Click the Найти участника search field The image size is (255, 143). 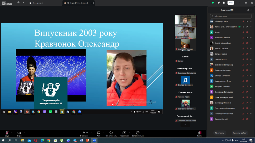pos(231,16)
